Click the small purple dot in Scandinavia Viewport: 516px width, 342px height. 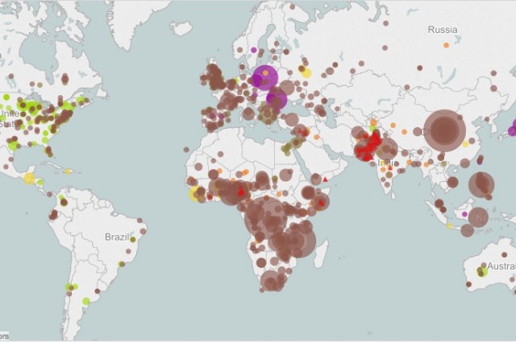coord(254,50)
